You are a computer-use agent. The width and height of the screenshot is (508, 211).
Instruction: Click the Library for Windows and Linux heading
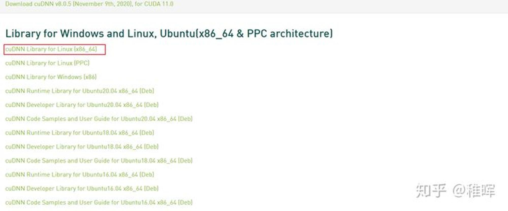pyautogui.click(x=169, y=34)
